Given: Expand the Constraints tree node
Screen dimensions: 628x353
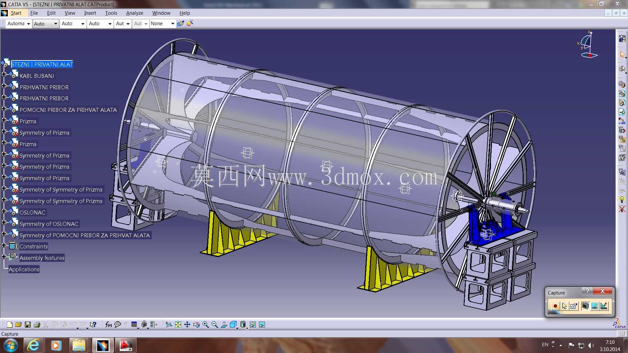Looking at the screenshot, I should (4, 245).
